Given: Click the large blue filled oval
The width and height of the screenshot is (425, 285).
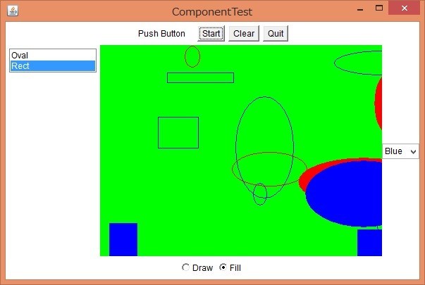Looking at the screenshot, I should (344, 194).
